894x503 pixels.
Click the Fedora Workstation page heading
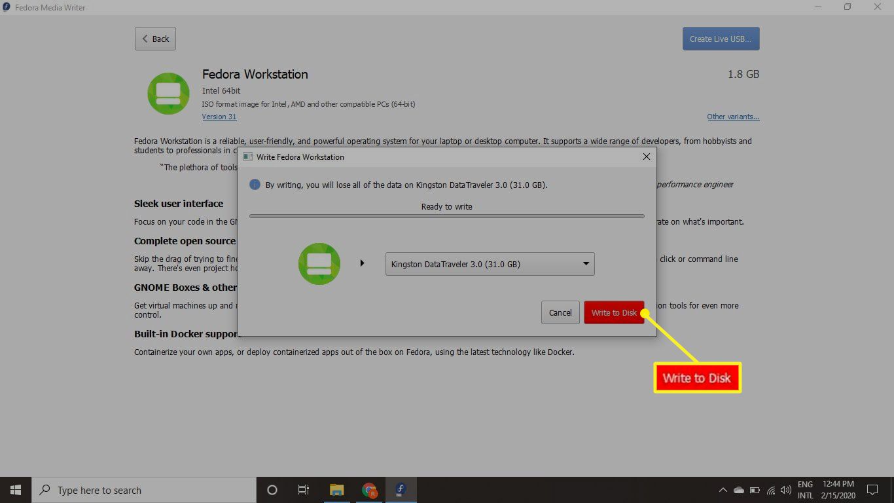tap(255, 74)
